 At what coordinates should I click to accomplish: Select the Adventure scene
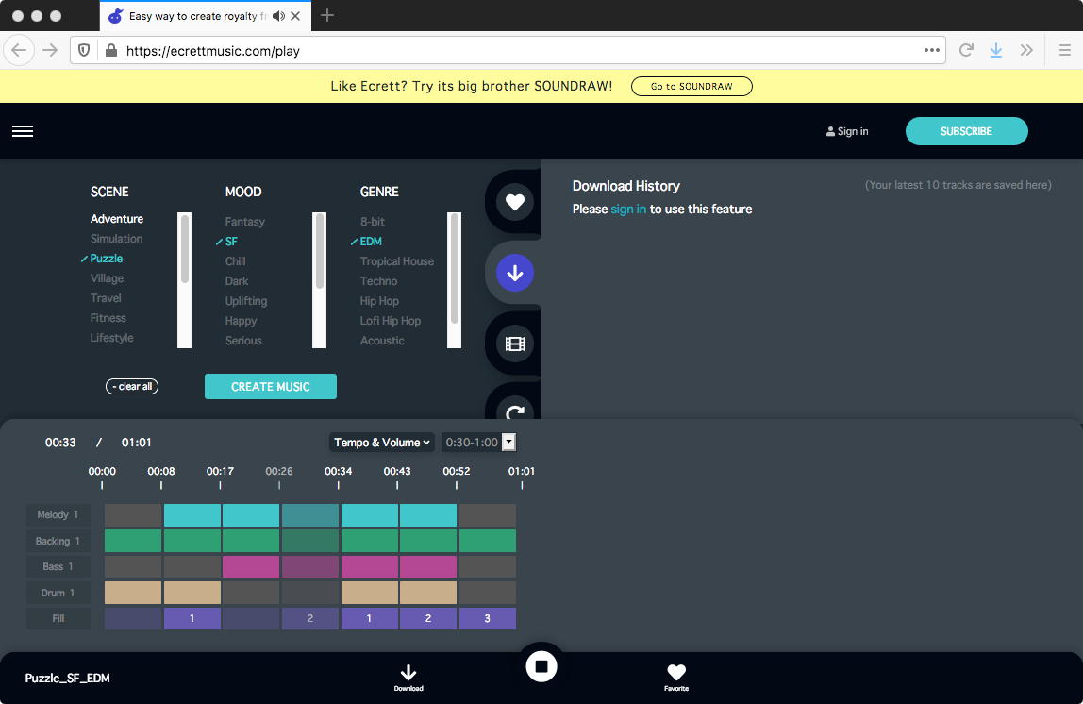click(x=117, y=218)
